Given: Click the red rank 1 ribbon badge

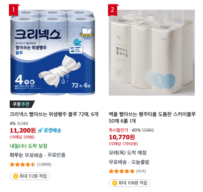Looking at the screenshot, I should 13,10.
